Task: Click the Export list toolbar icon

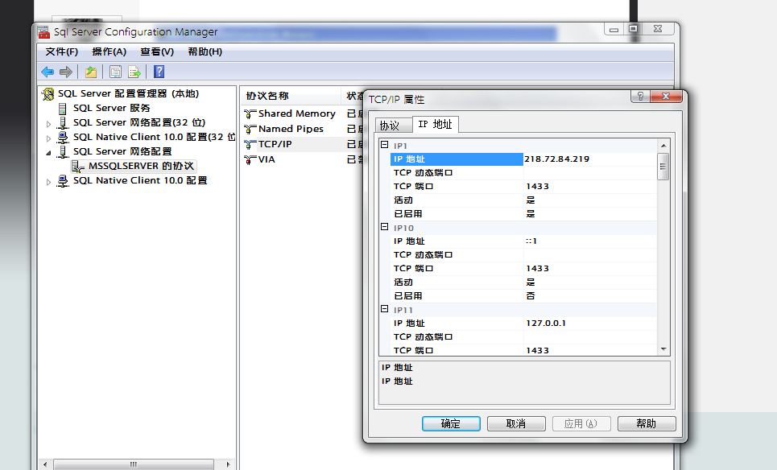Action: [x=134, y=72]
